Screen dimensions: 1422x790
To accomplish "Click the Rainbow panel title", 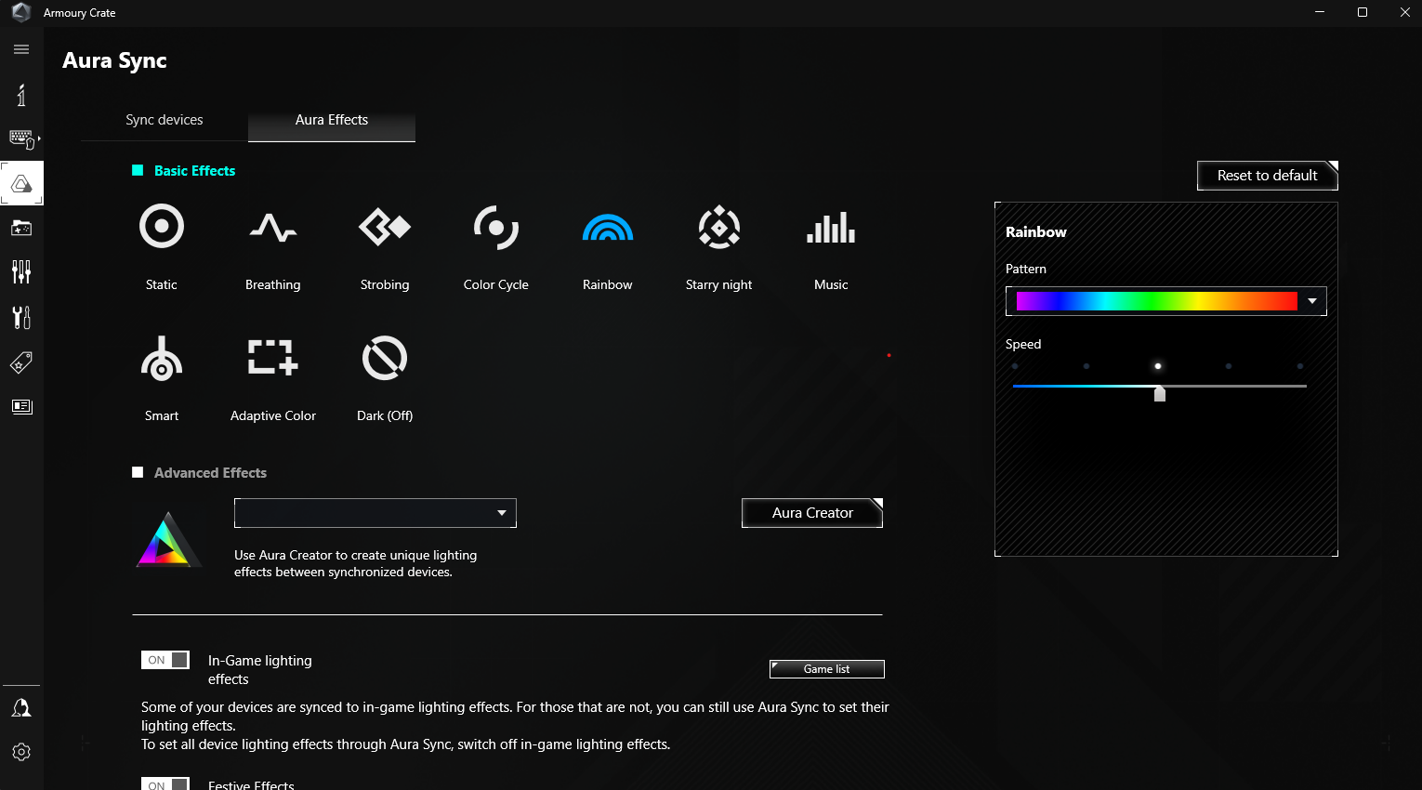I will tap(1036, 232).
